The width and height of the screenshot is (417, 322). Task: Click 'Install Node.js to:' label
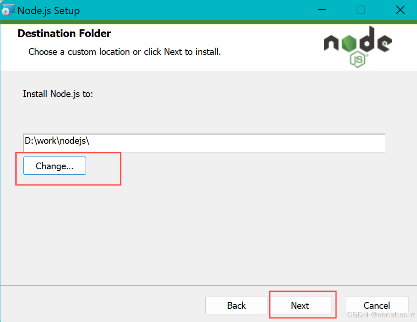pyautogui.click(x=58, y=94)
